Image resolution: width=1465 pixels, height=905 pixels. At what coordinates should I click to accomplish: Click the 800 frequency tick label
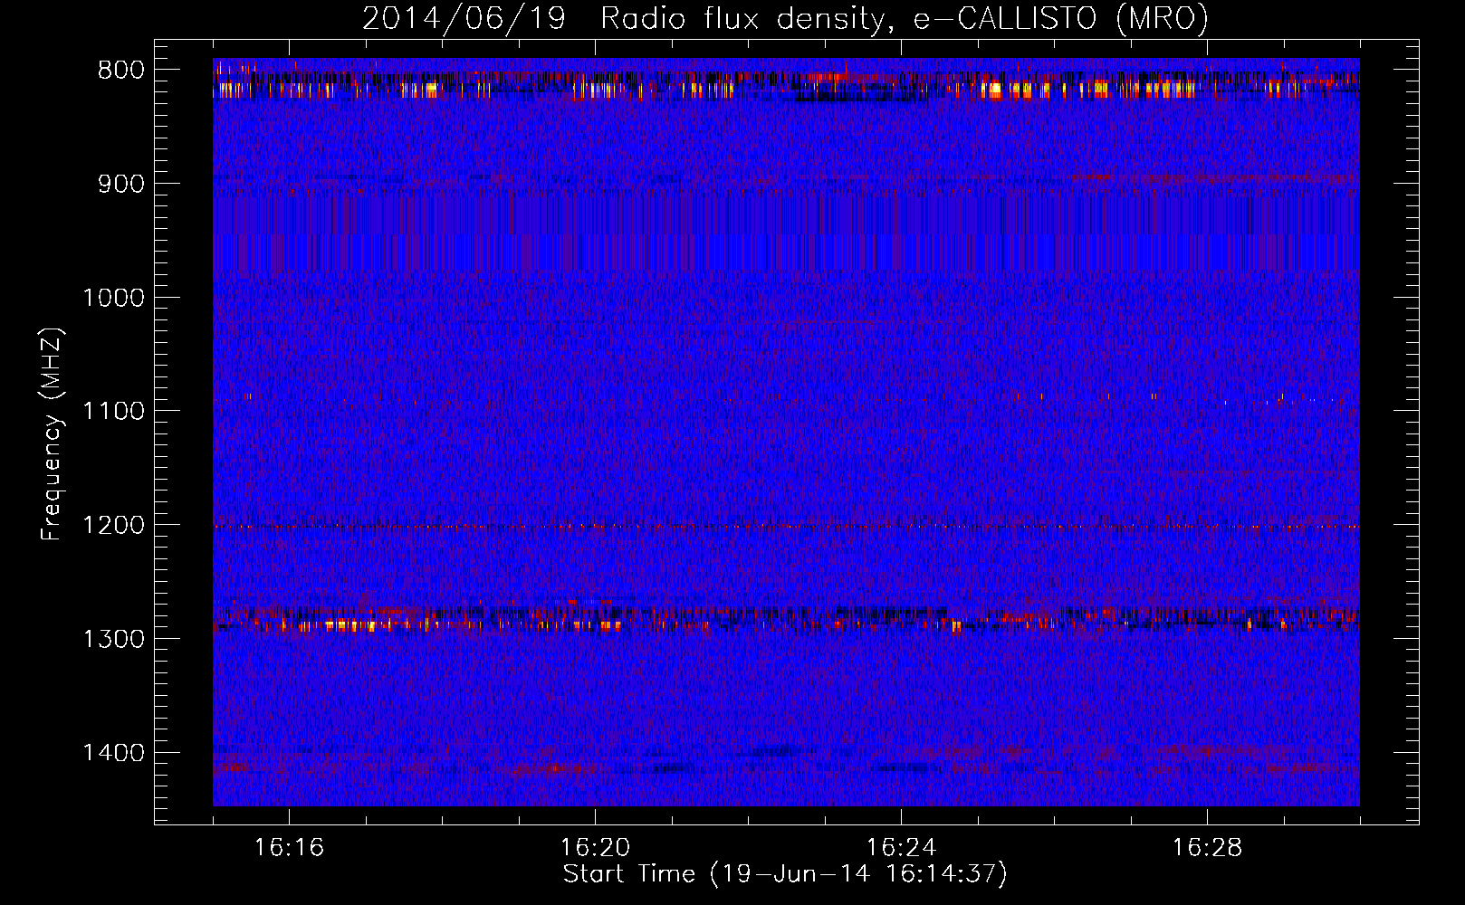coord(120,70)
